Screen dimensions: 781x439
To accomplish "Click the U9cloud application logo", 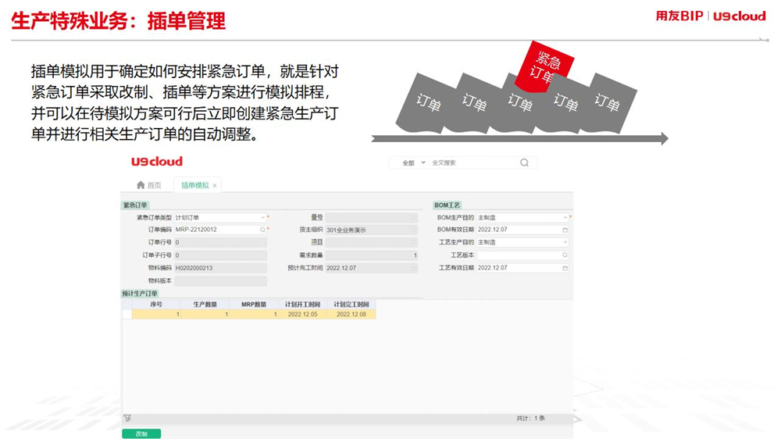I will tap(157, 162).
